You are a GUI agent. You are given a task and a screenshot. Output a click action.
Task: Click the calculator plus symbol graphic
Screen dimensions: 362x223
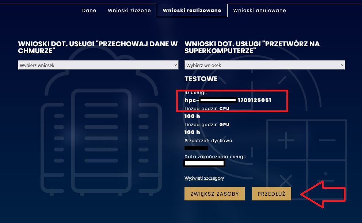pos(286,140)
